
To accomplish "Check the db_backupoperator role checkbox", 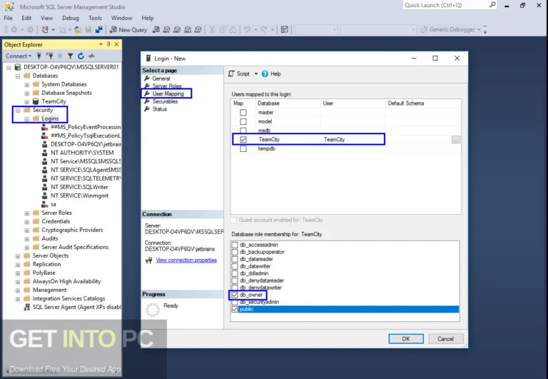I will tap(235, 252).
